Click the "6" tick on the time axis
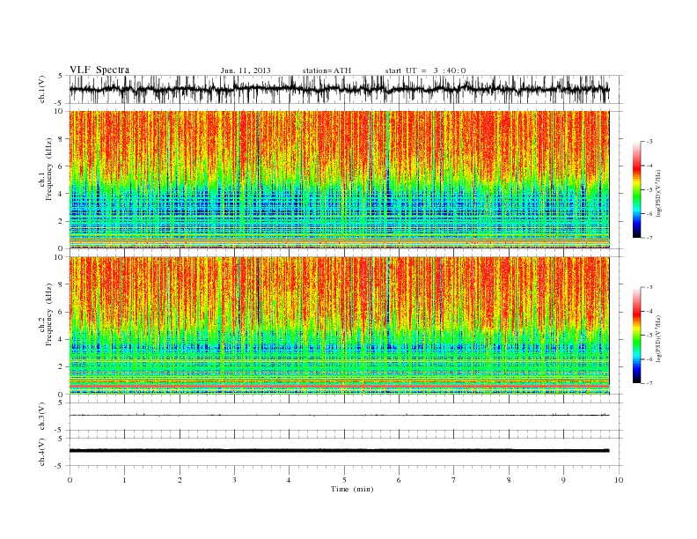Viewport: 697px width, 539px height. pyautogui.click(x=399, y=480)
